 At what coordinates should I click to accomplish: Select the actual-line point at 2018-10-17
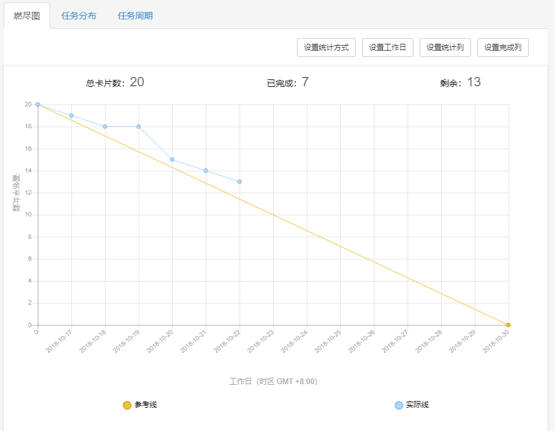click(71, 116)
